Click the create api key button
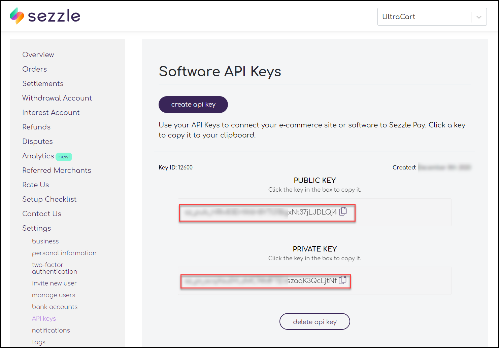 tap(193, 105)
